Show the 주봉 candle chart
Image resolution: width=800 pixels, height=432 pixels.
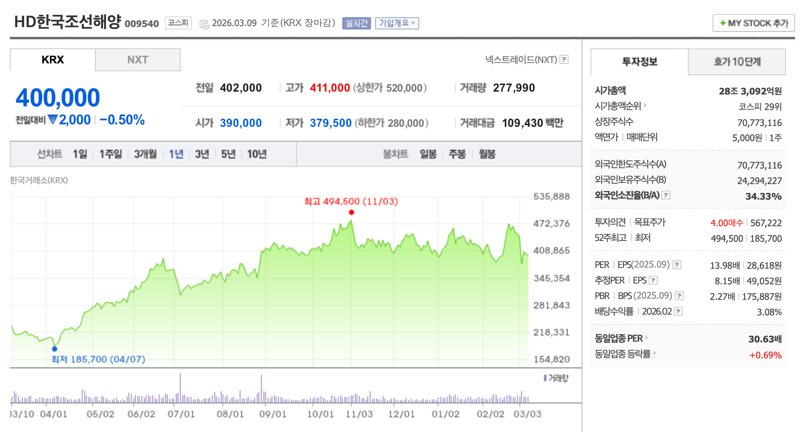pyautogui.click(x=457, y=154)
